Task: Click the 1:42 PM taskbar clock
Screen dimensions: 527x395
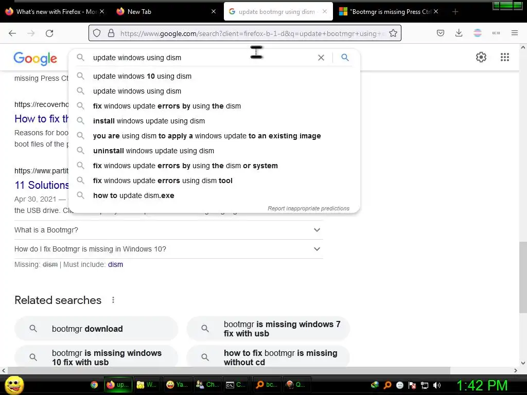Action: pos(482,385)
